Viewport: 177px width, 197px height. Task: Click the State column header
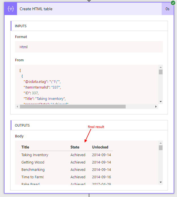pyautogui.click(x=75, y=147)
